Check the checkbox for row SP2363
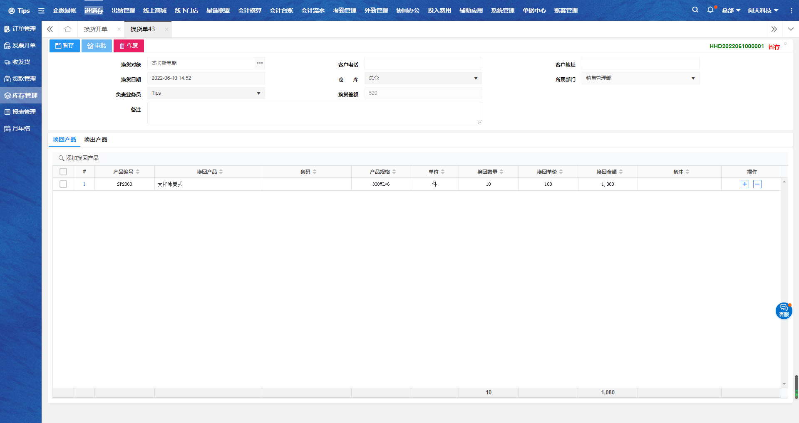Screen dimensions: 799x423 pyautogui.click(x=63, y=184)
